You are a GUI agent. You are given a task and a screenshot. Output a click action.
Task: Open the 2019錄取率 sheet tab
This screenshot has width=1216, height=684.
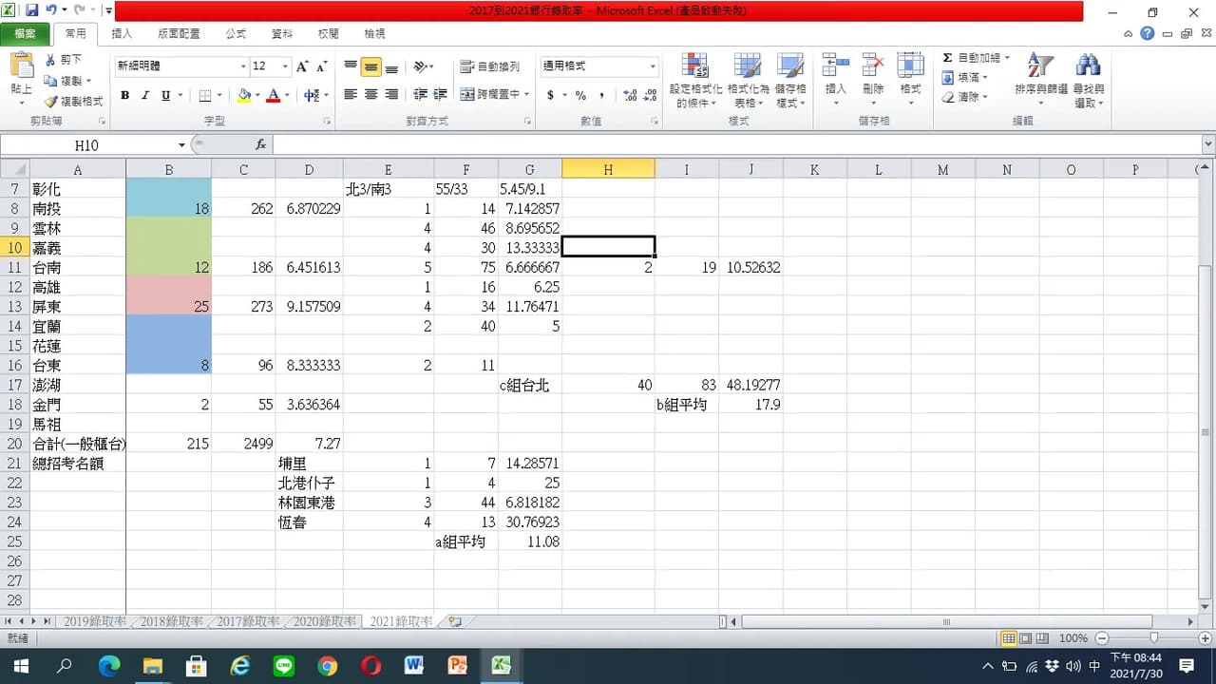coord(94,622)
